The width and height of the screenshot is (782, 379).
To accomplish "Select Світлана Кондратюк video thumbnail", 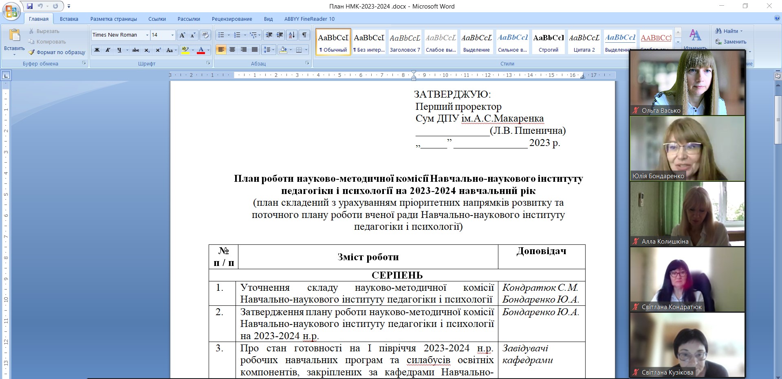I will (687, 279).
